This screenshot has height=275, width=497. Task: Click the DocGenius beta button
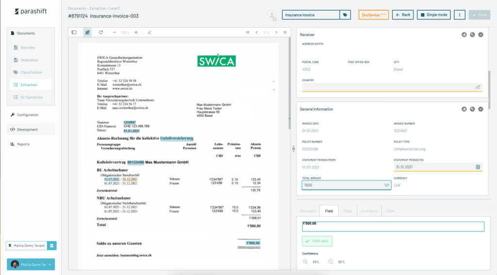pyautogui.click(x=373, y=15)
